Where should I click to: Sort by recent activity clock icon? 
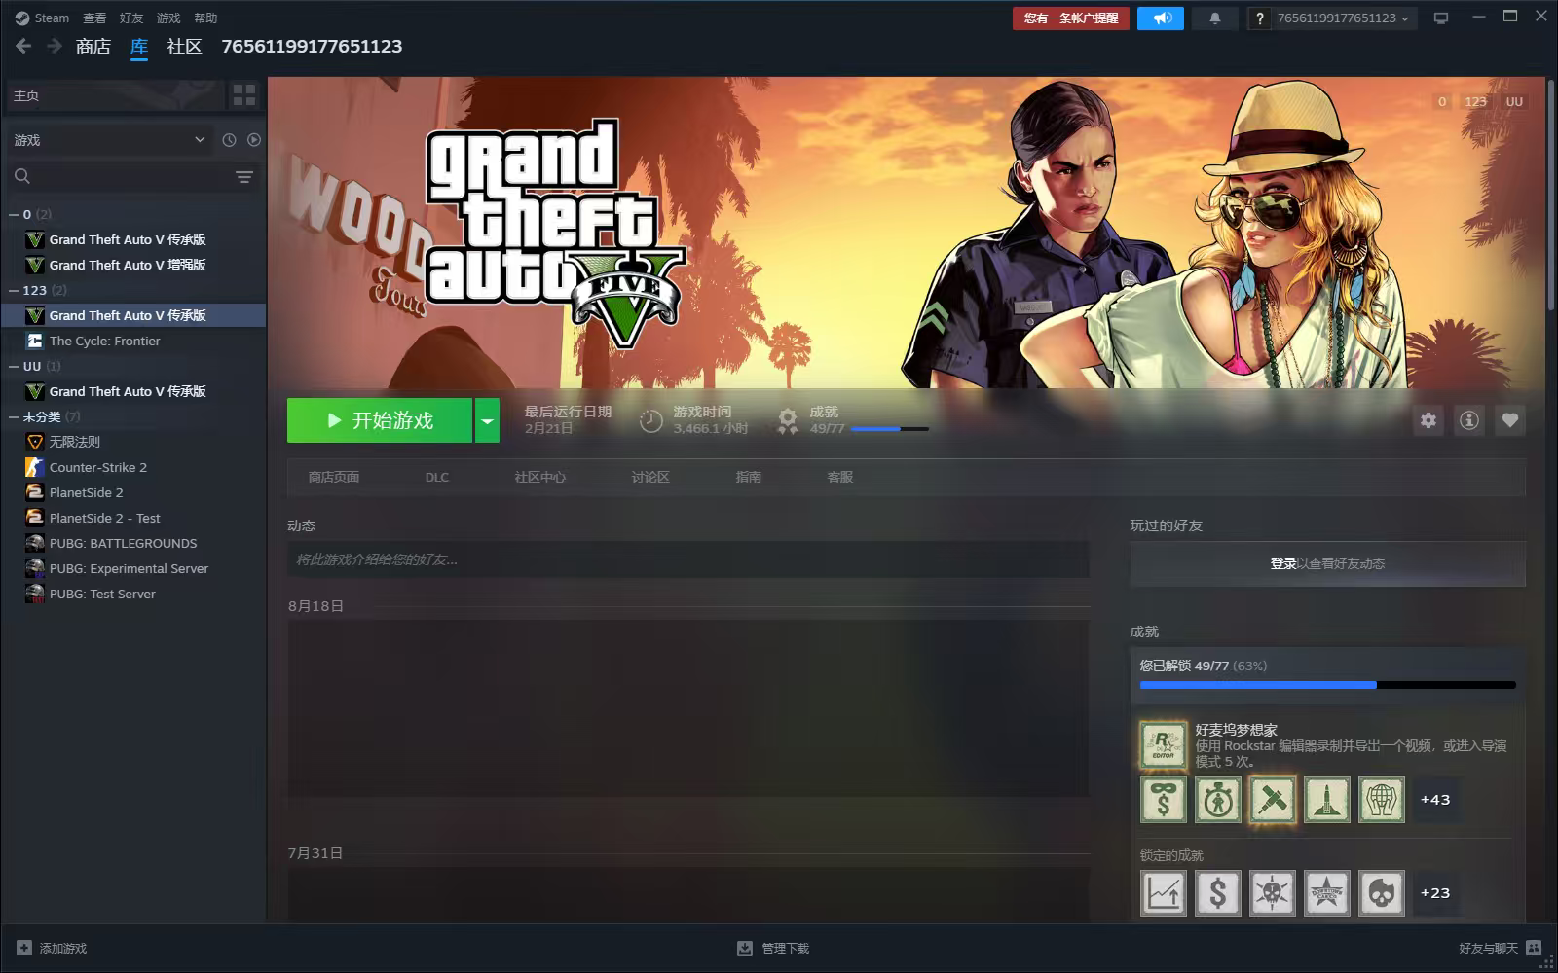click(229, 140)
